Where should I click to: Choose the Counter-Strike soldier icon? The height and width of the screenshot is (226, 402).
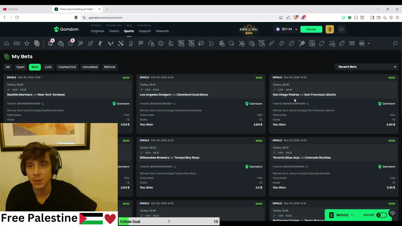click(100, 43)
